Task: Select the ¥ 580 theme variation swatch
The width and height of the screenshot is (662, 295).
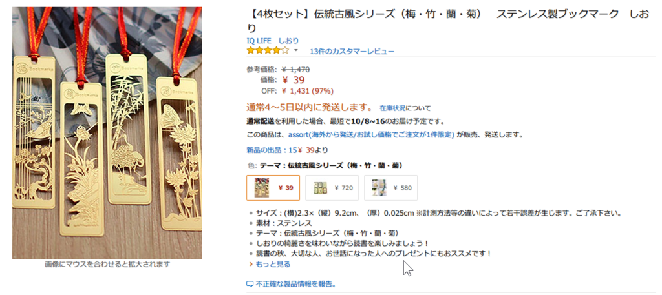Action: (x=390, y=188)
